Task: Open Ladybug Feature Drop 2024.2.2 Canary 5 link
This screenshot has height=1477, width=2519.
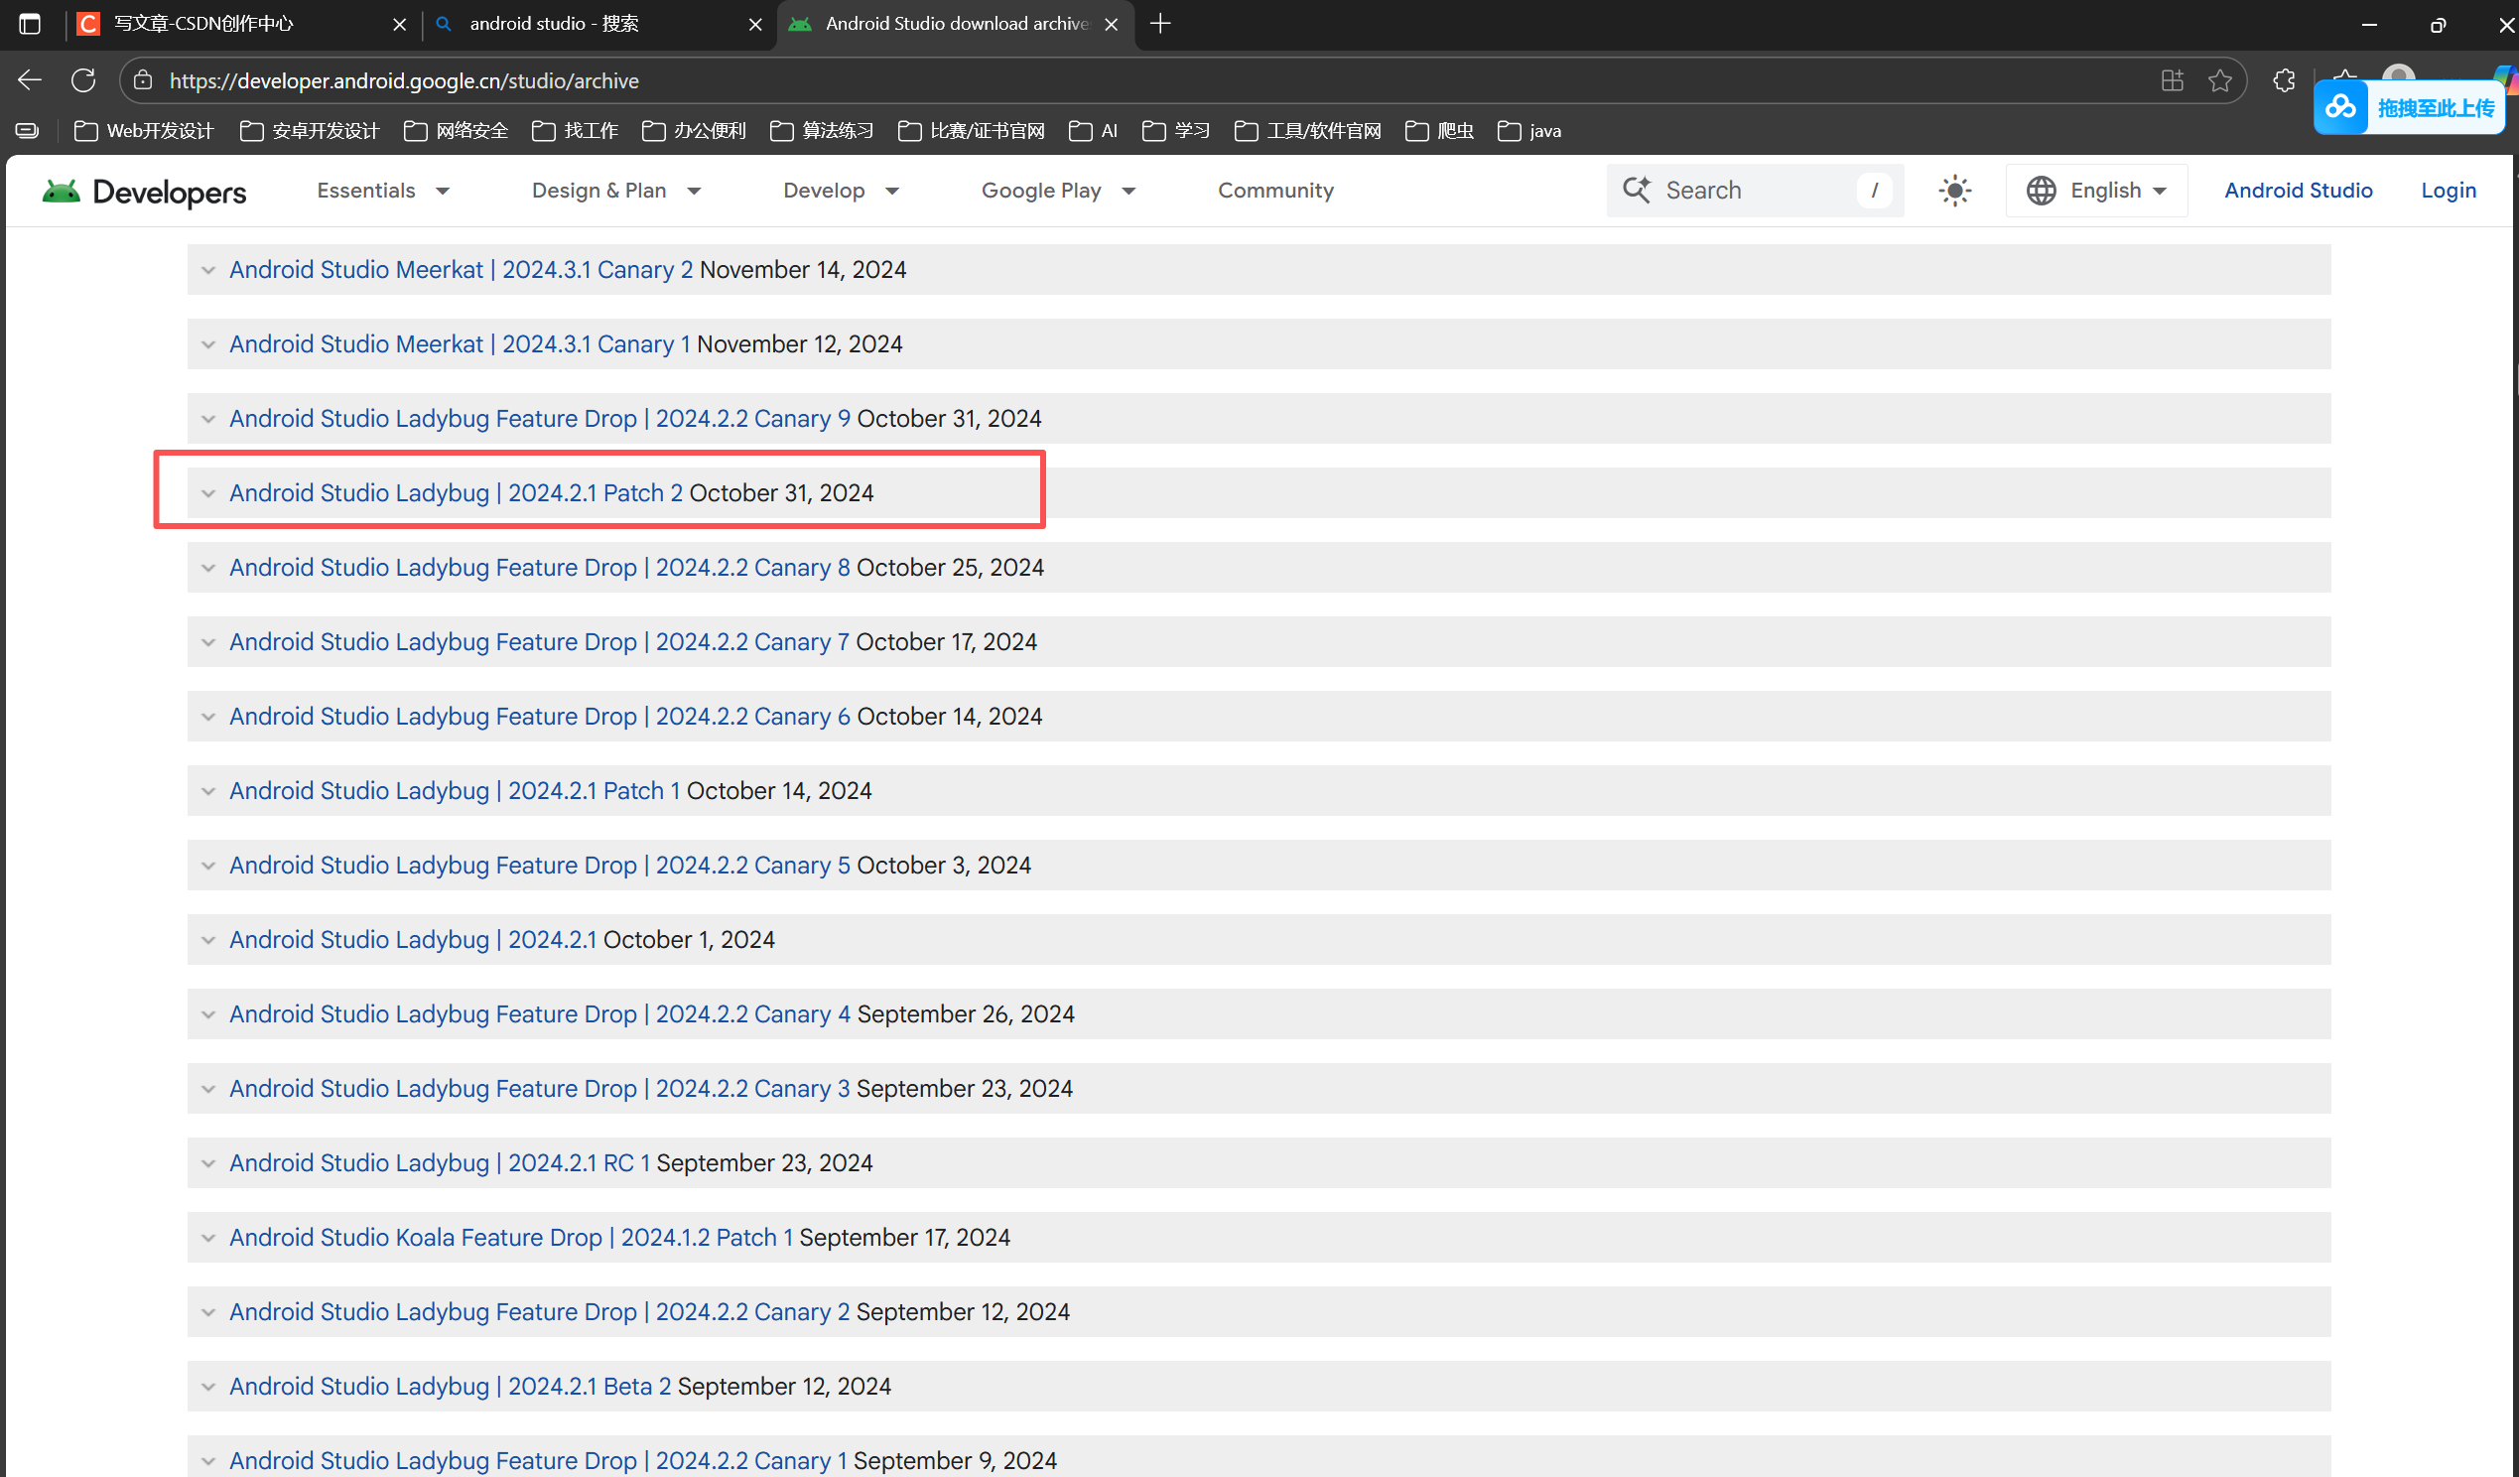Action: click(540, 866)
